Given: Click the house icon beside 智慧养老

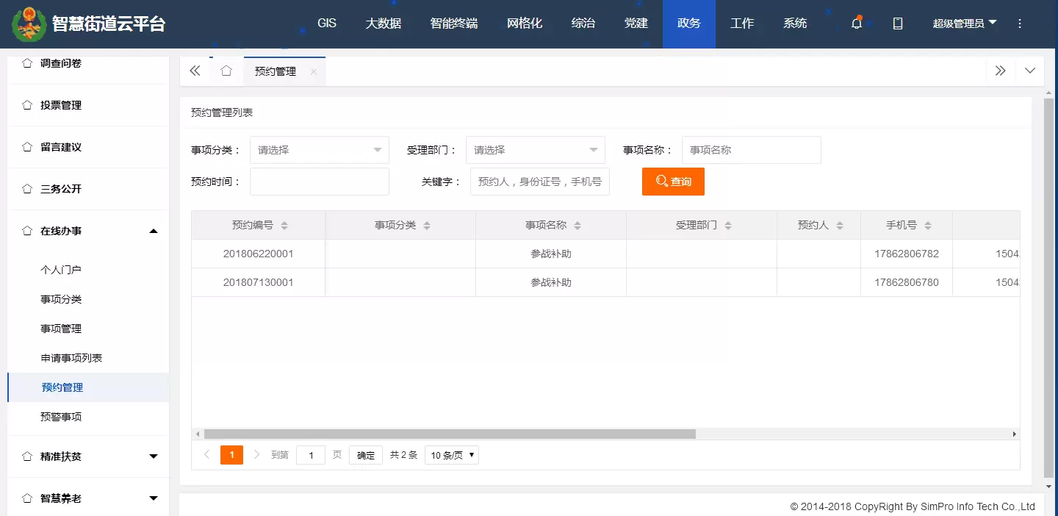Looking at the screenshot, I should tap(28, 498).
